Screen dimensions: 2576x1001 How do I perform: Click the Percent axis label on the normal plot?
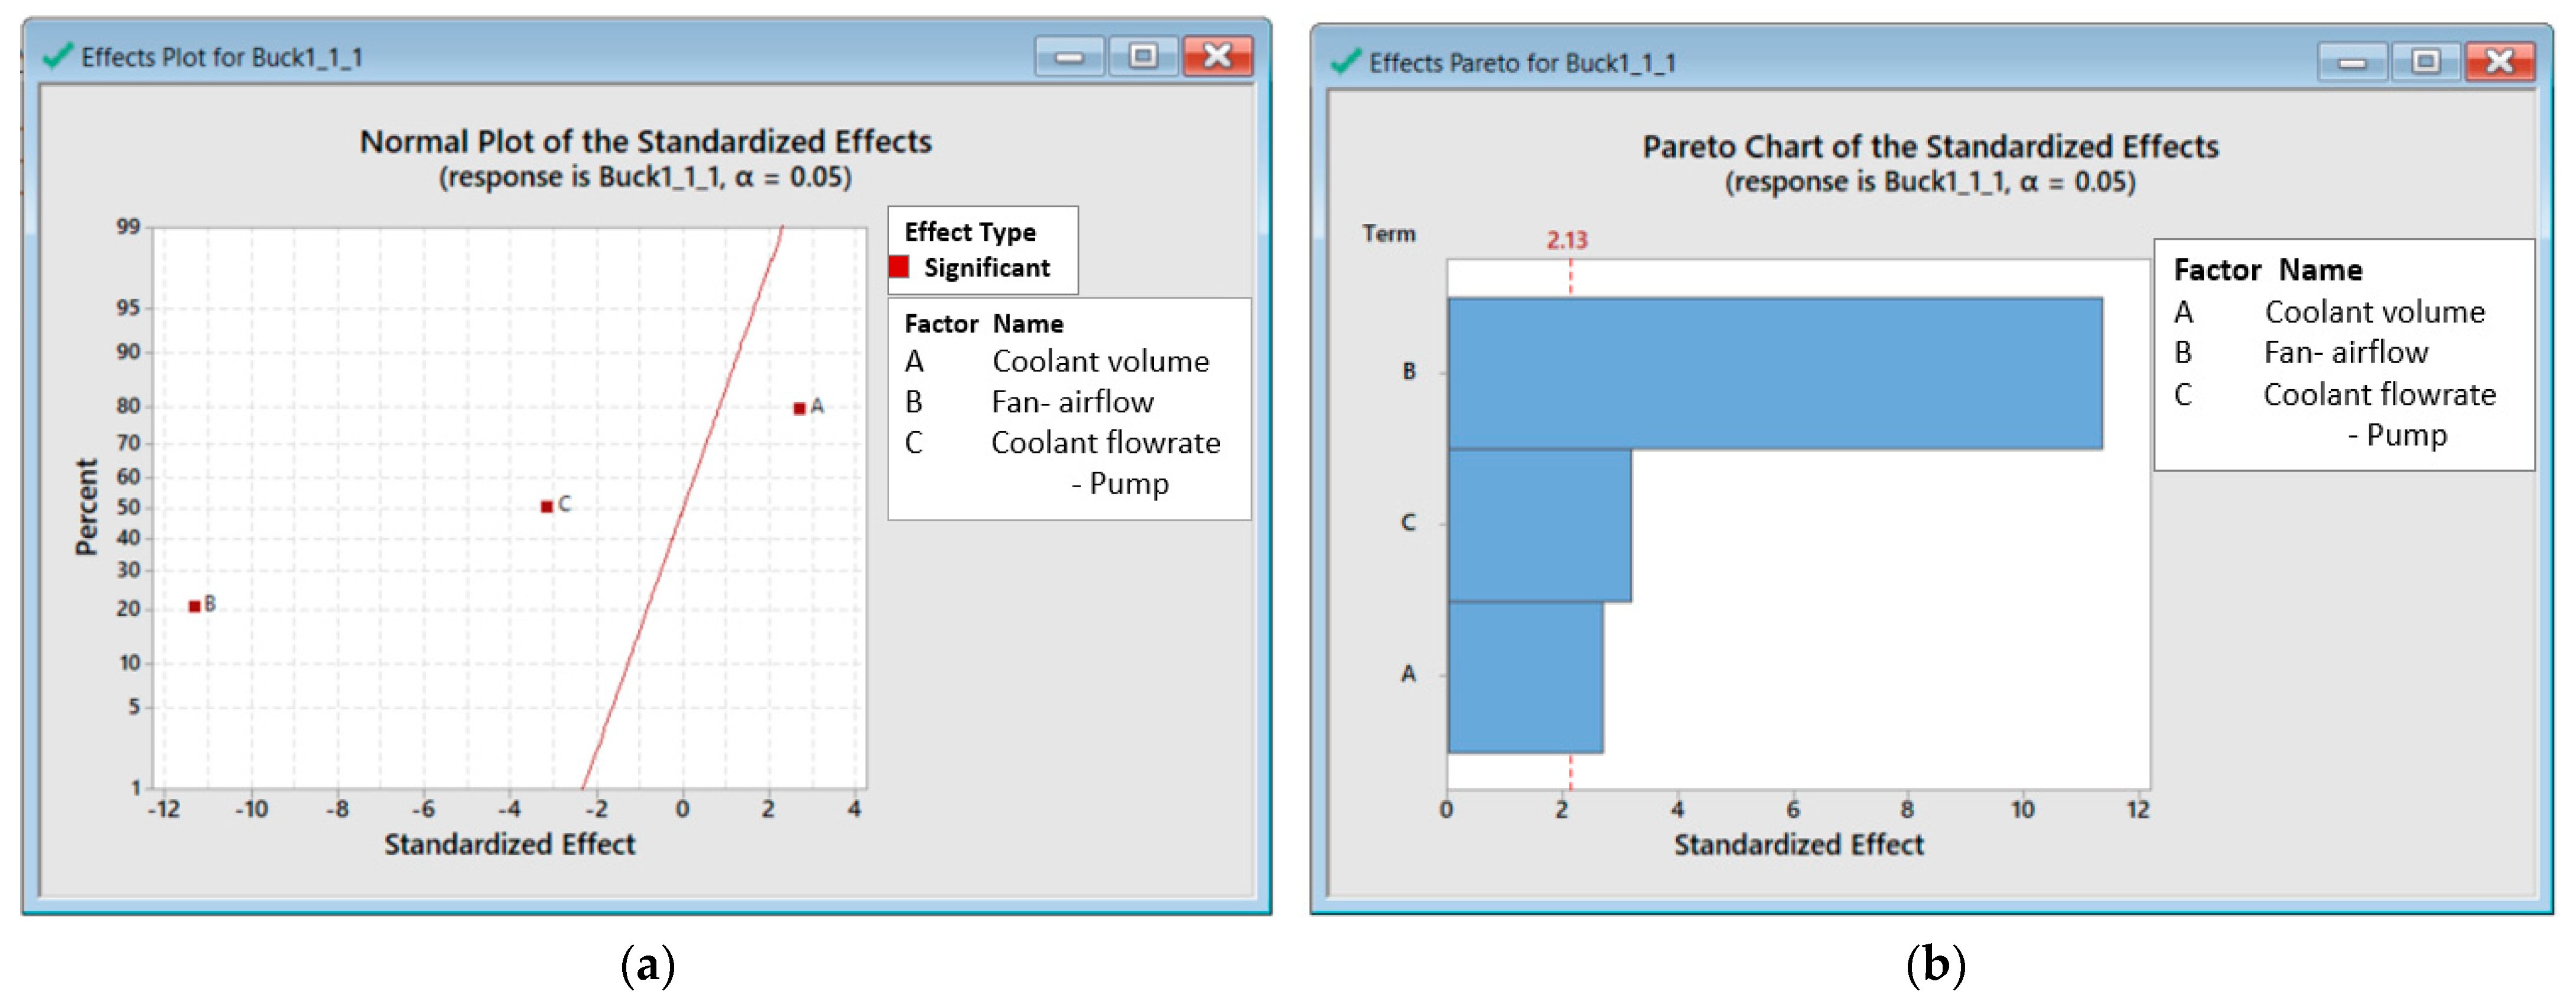[86, 506]
